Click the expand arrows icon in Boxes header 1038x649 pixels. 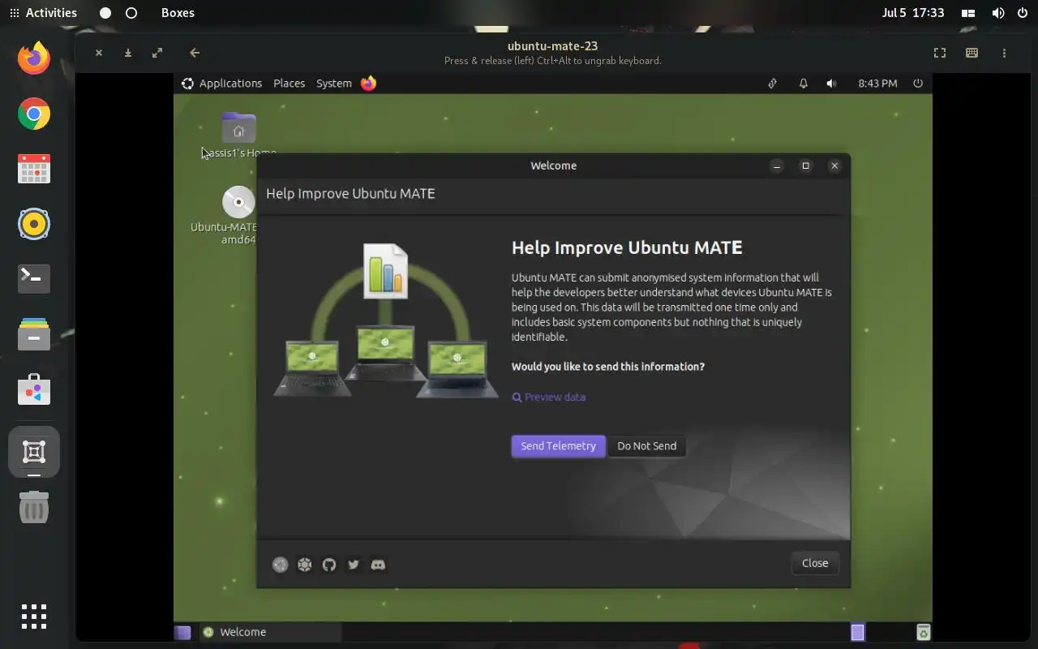point(157,53)
